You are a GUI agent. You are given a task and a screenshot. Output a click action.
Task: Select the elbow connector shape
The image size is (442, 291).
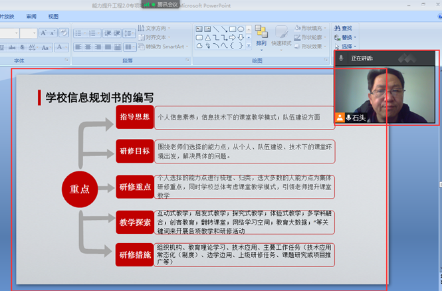216,37
